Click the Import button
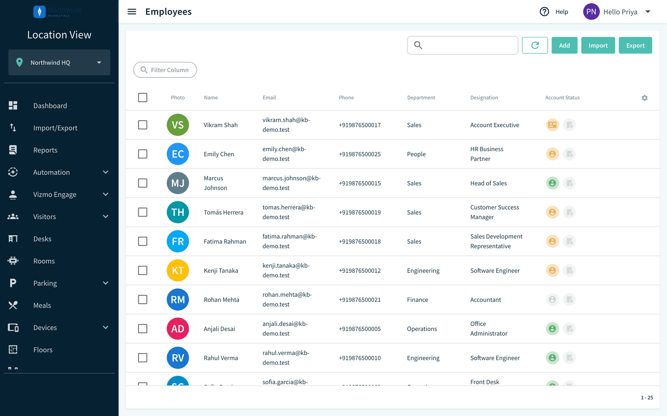Screen dimensions: 667x416 pos(598,45)
